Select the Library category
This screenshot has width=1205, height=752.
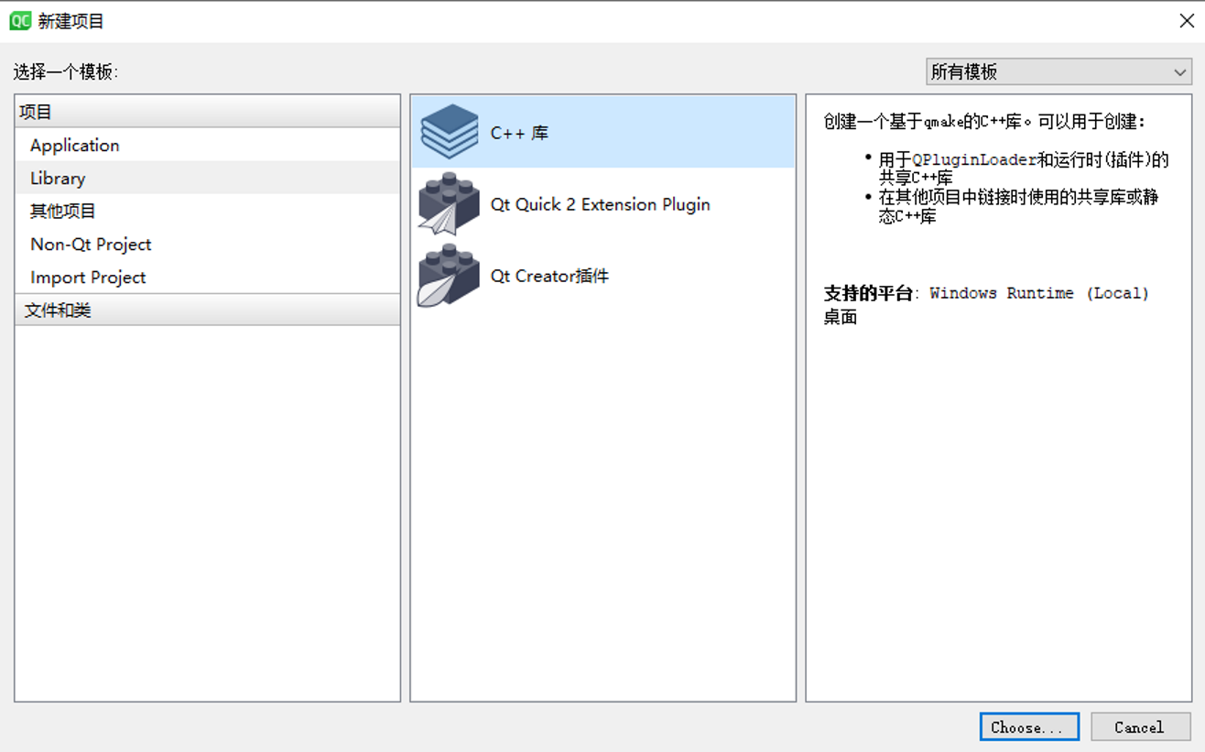click(208, 178)
